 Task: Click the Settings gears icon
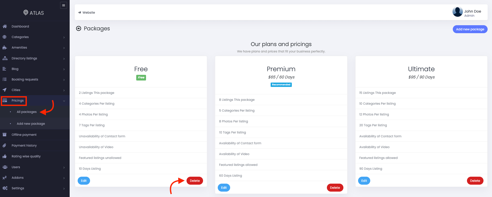click(5, 188)
